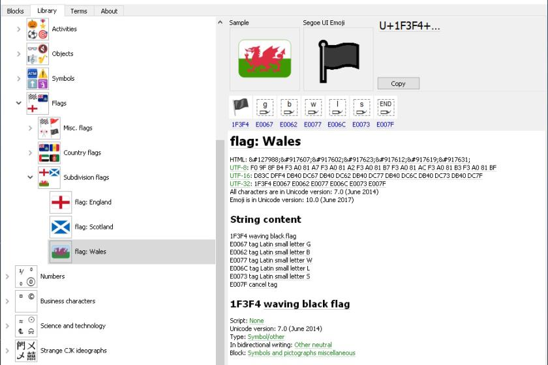The image size is (548, 365).
Task: Select the Scotland flag icon
Action: [61, 227]
